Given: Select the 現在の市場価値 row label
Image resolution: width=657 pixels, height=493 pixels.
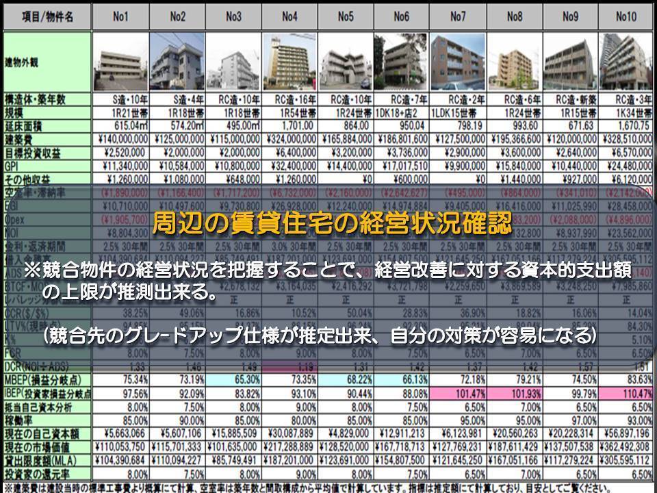Looking at the screenshot, I should (x=47, y=446).
